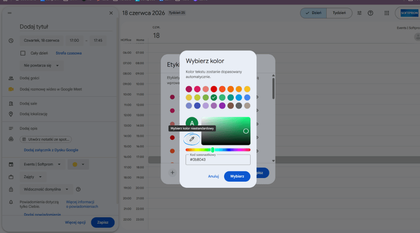This screenshot has width=420, height=233.
Task: Click the Google Meet camera icon
Action: 11,89
